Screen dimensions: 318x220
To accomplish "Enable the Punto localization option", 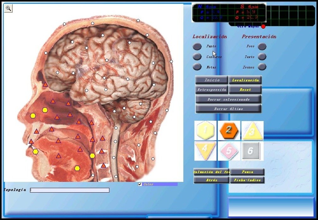I will click(x=197, y=46).
